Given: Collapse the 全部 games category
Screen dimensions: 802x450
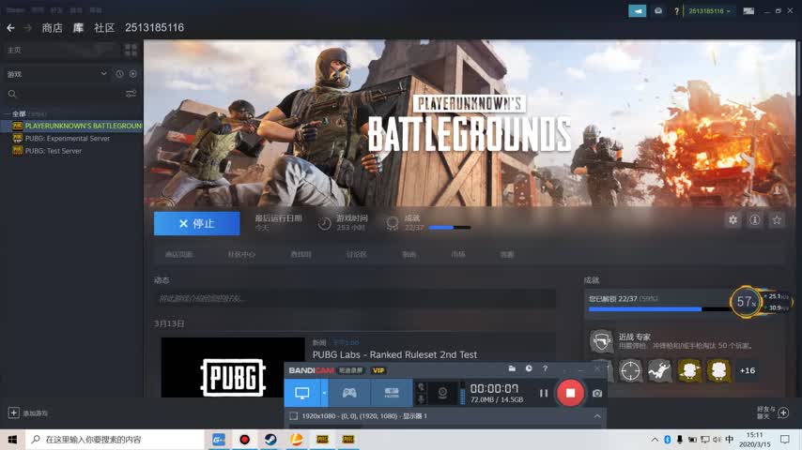Looking at the screenshot, I should 8,113.
